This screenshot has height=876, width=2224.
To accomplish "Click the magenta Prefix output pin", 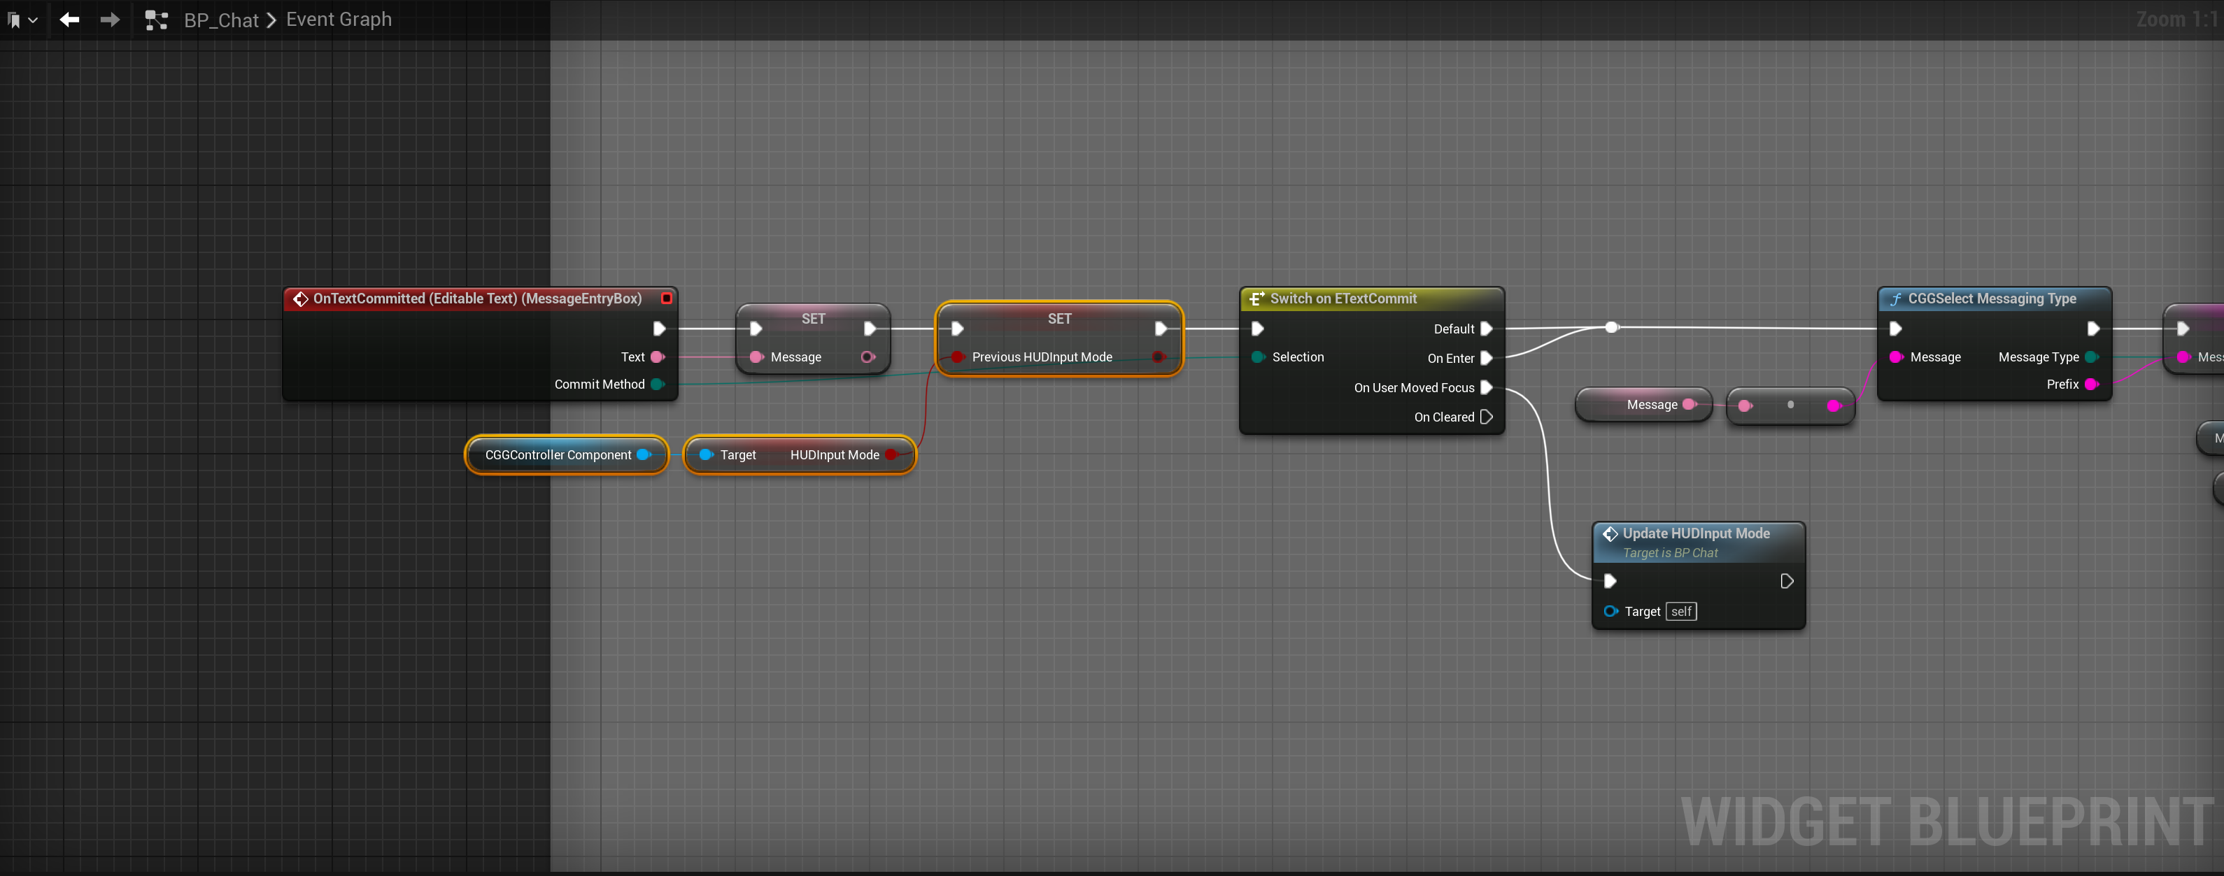I will click(x=2091, y=384).
